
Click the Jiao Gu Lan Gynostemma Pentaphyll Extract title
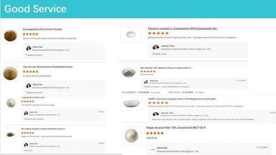[48, 67]
